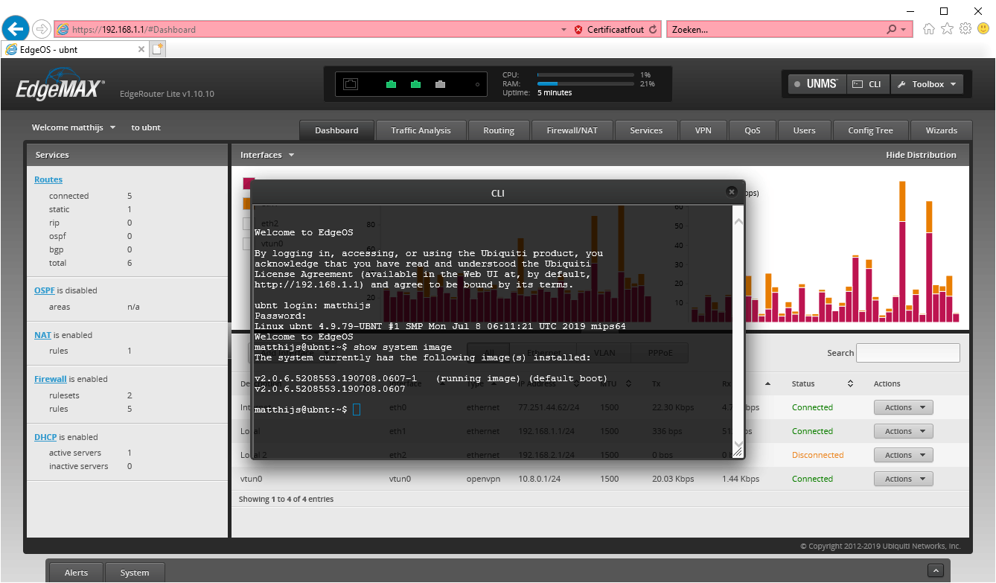Switch to the Traffic Analysis tab
This screenshot has height=583, width=996.
click(421, 130)
